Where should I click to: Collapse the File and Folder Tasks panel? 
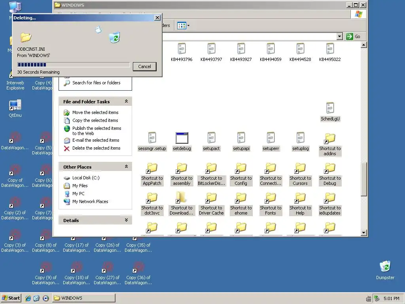pyautogui.click(x=126, y=101)
